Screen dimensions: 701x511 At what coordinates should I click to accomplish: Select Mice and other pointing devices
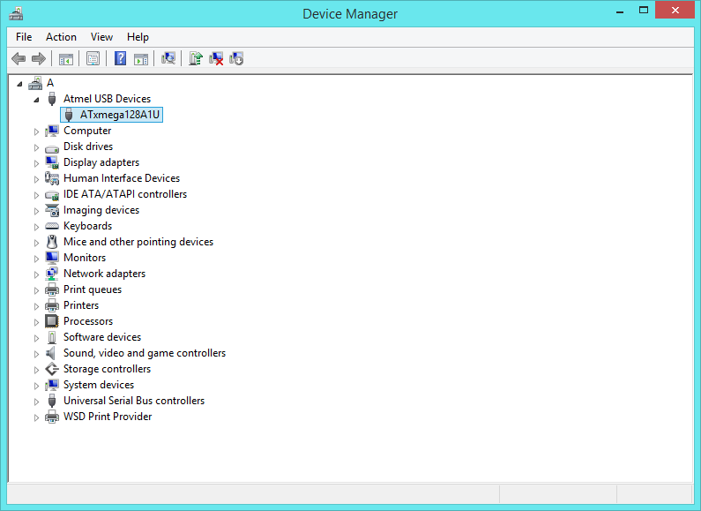138,242
